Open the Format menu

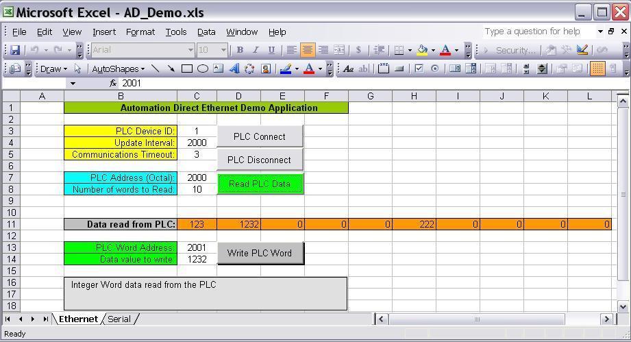click(140, 32)
